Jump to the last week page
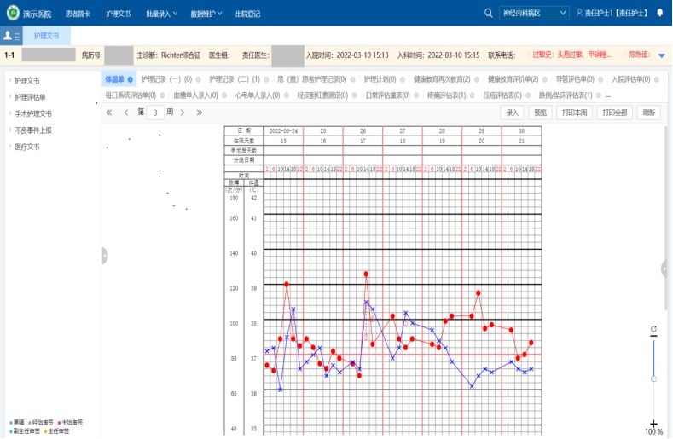The height and width of the screenshot is (439, 673). click(x=200, y=113)
